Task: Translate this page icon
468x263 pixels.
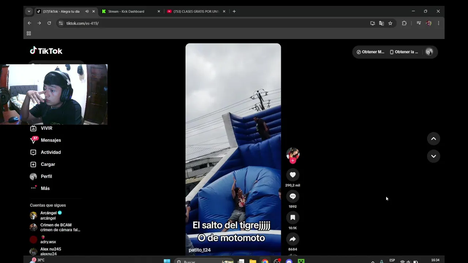Action: [381, 23]
